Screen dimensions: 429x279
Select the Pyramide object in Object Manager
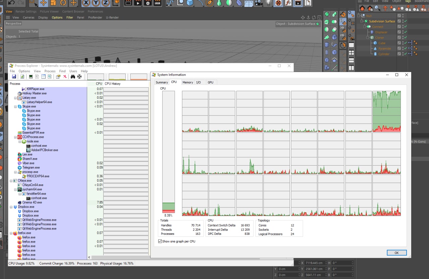click(384, 49)
